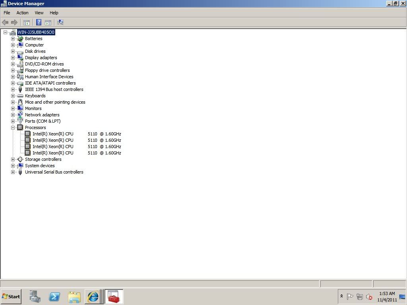The width and height of the screenshot is (407, 305).
Task: Click the Show/Hide Action Pane toolbar icon
Action: [48, 23]
